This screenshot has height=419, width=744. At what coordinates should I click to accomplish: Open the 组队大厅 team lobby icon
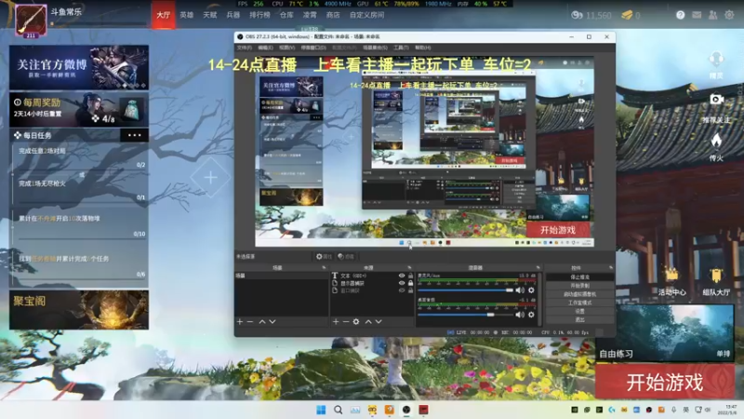(716, 276)
